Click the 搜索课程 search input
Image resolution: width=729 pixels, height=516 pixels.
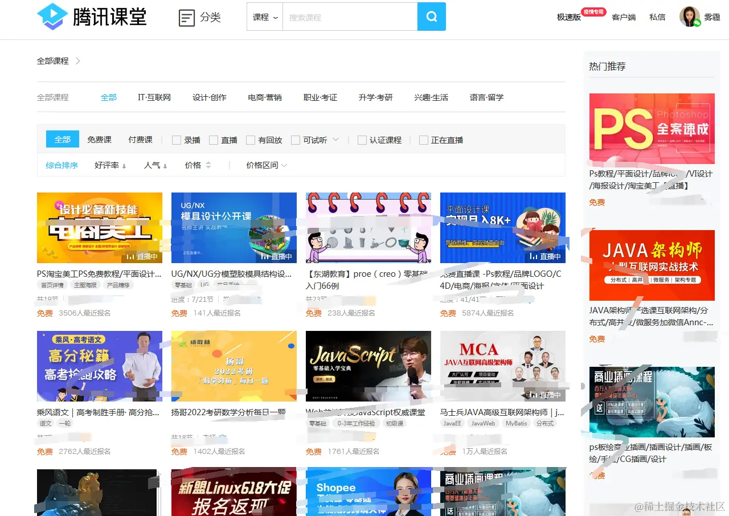click(x=350, y=17)
